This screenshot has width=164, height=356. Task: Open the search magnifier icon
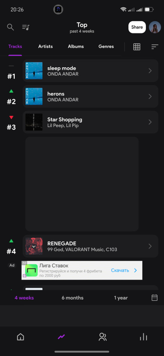point(10,27)
